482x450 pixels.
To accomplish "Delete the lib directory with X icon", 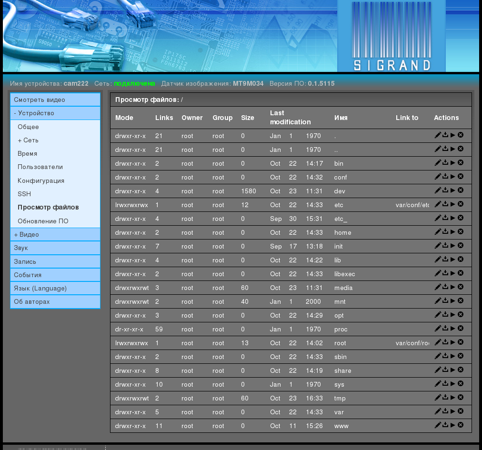I will (461, 259).
